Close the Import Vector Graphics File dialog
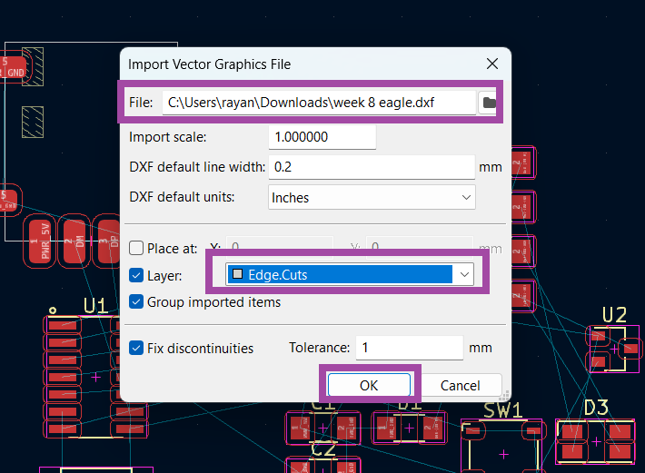645x473 pixels. (x=492, y=64)
